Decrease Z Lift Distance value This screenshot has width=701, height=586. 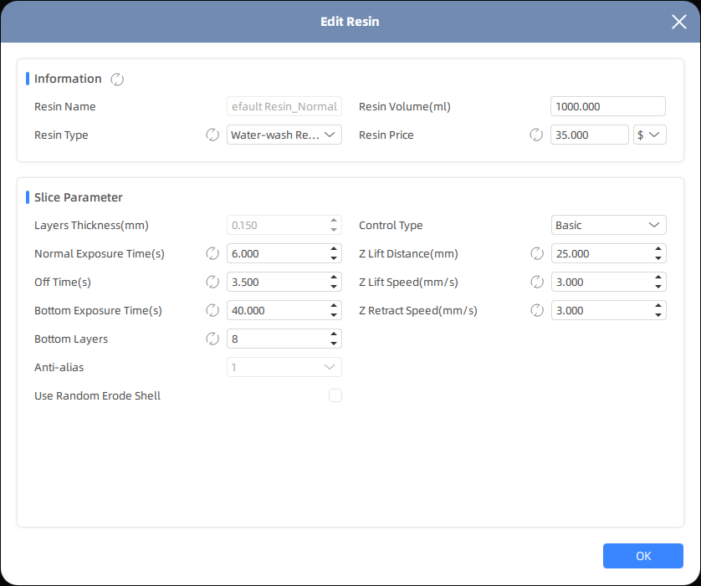click(658, 258)
